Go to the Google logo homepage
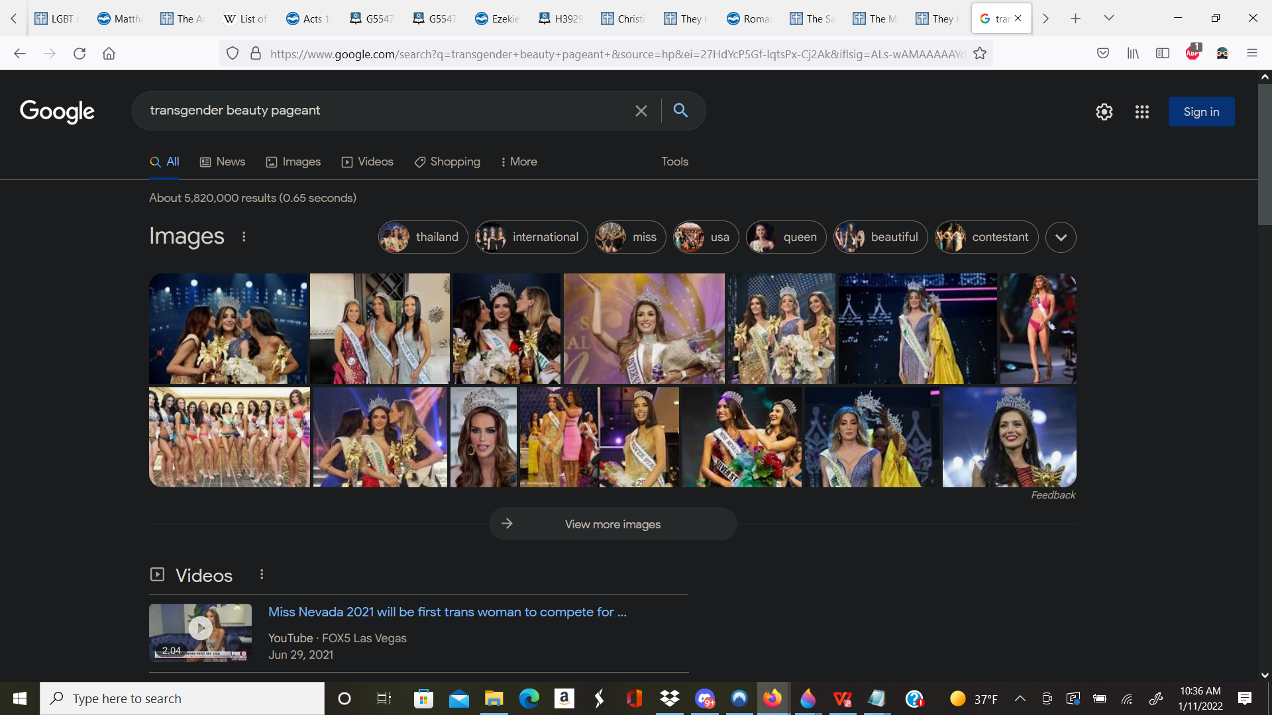The width and height of the screenshot is (1272, 715). tap(57, 111)
